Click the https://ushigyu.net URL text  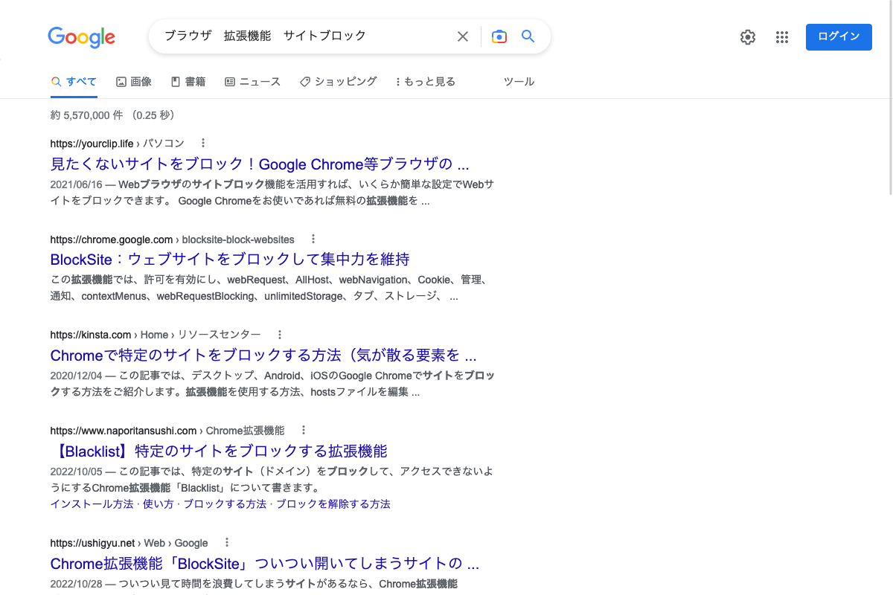pyautogui.click(x=93, y=543)
